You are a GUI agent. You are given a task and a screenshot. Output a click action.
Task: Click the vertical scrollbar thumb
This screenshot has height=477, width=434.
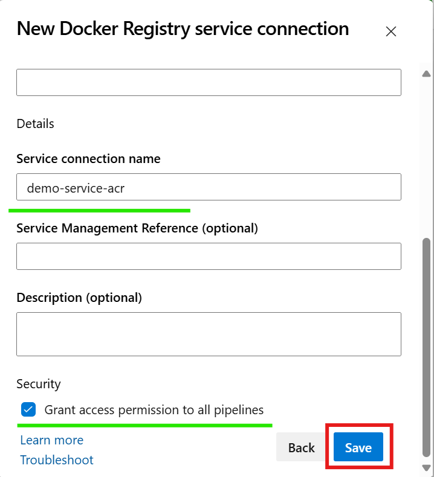(426, 347)
